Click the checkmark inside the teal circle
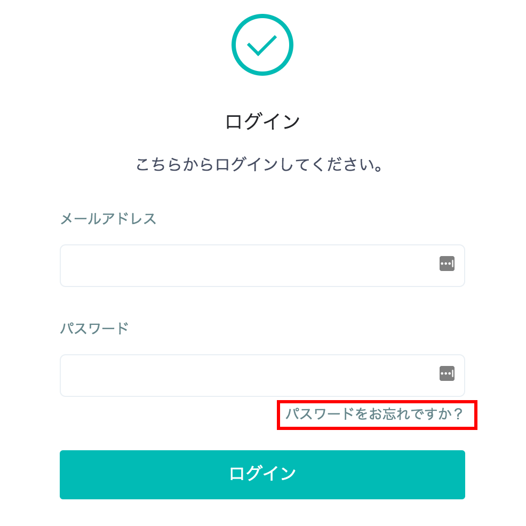The image size is (526, 526). click(x=262, y=45)
